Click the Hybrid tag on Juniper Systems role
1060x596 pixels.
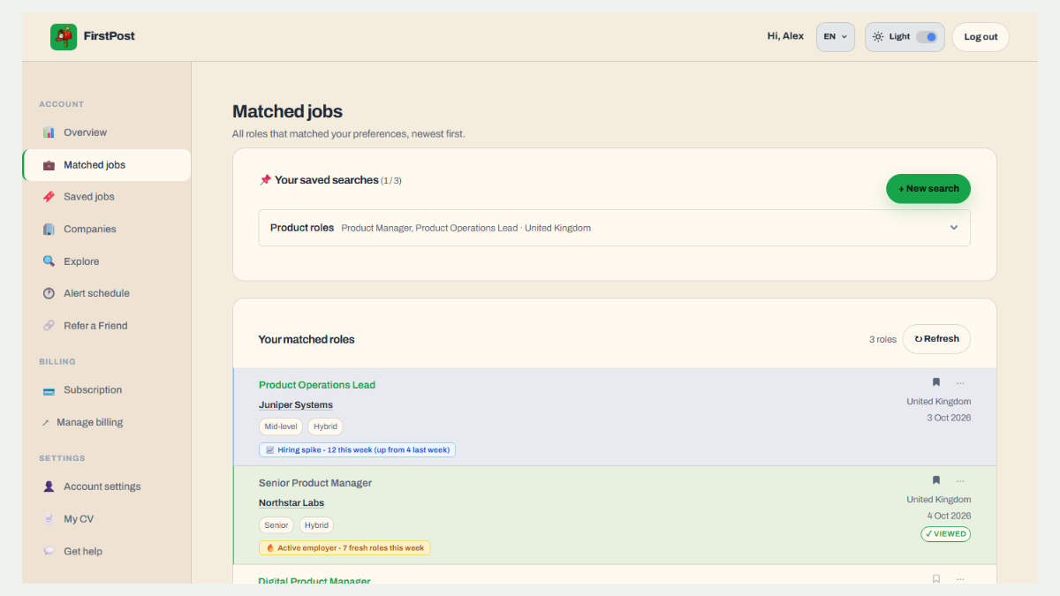(326, 426)
